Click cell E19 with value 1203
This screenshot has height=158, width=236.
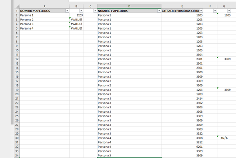(x=182, y=90)
